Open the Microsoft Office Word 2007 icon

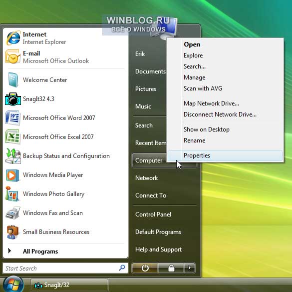(12, 117)
